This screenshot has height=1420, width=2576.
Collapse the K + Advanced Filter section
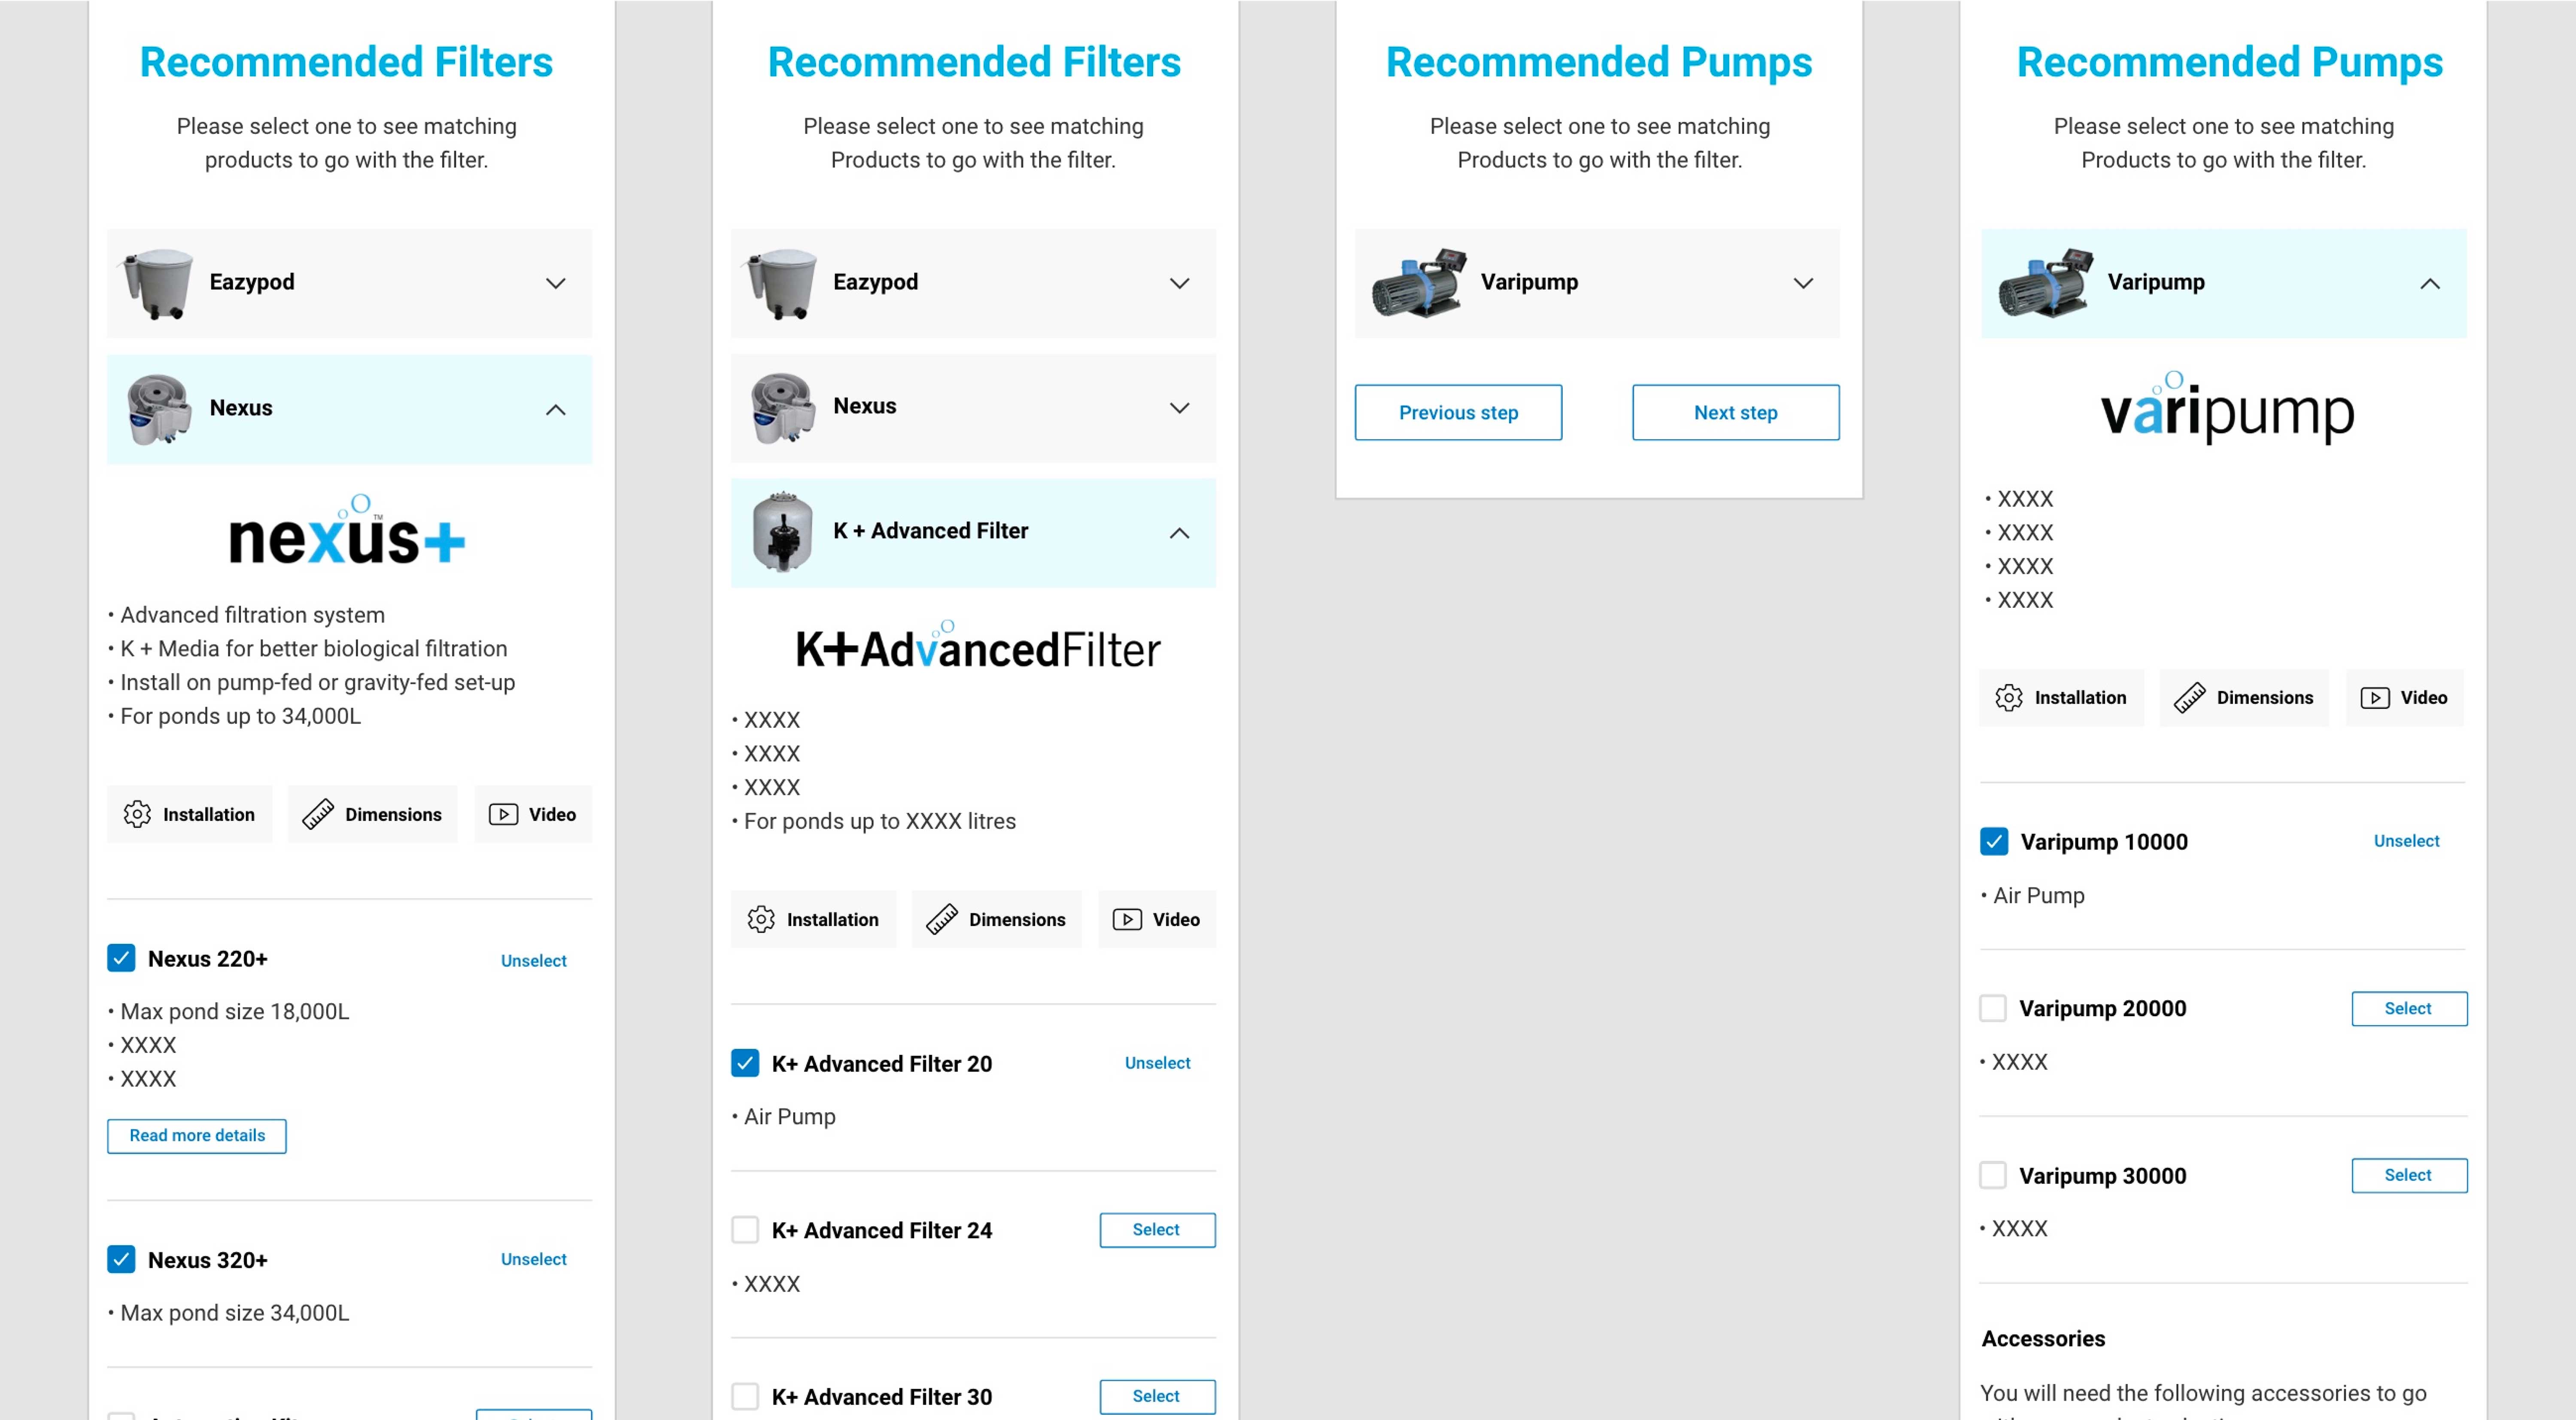click(x=1179, y=533)
